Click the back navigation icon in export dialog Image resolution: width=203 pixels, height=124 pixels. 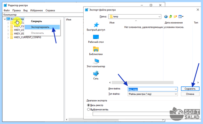coord(166,17)
